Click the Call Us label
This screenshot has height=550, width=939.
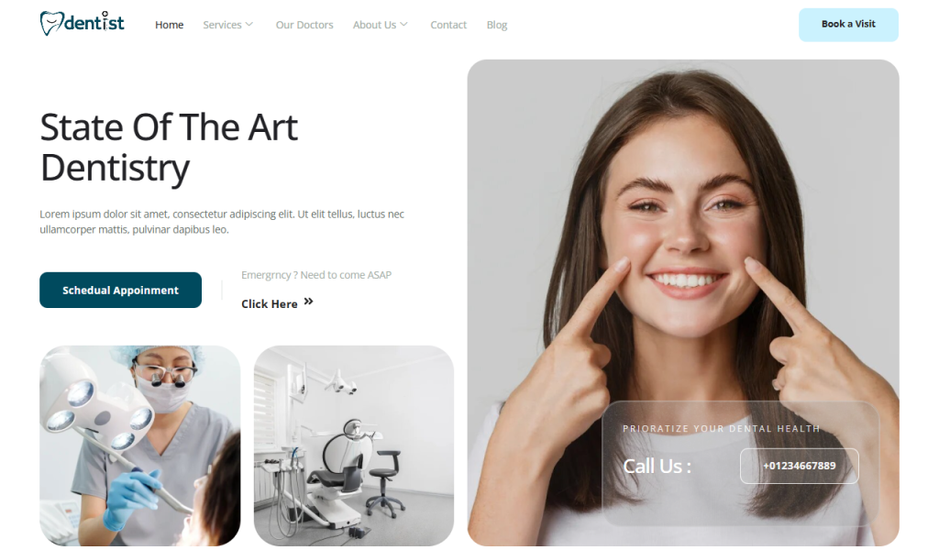pyautogui.click(x=657, y=467)
